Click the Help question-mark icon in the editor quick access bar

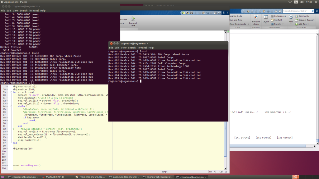point(220,13)
